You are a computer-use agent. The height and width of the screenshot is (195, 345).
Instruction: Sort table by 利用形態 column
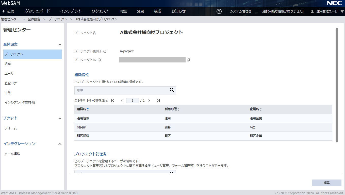(172, 109)
